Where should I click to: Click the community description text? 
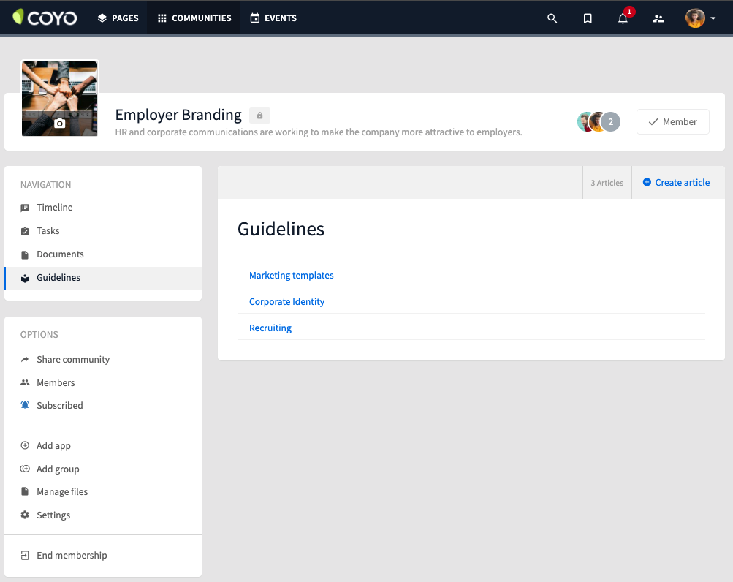(x=319, y=132)
